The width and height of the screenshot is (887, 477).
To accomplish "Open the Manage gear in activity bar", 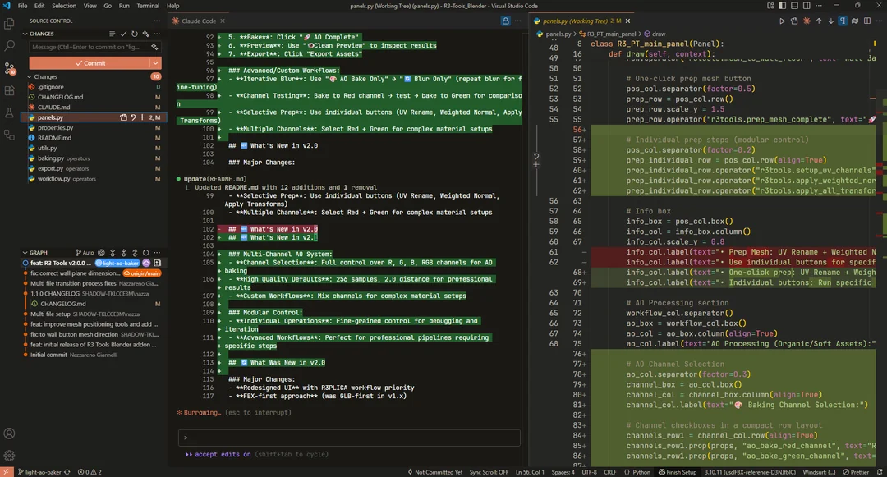I will pos(10,456).
